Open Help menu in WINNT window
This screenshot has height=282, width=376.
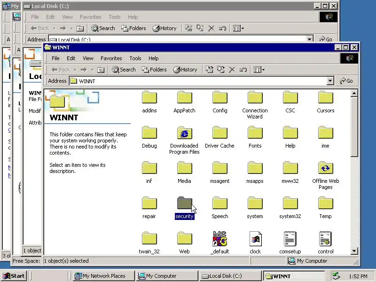(x=154, y=58)
